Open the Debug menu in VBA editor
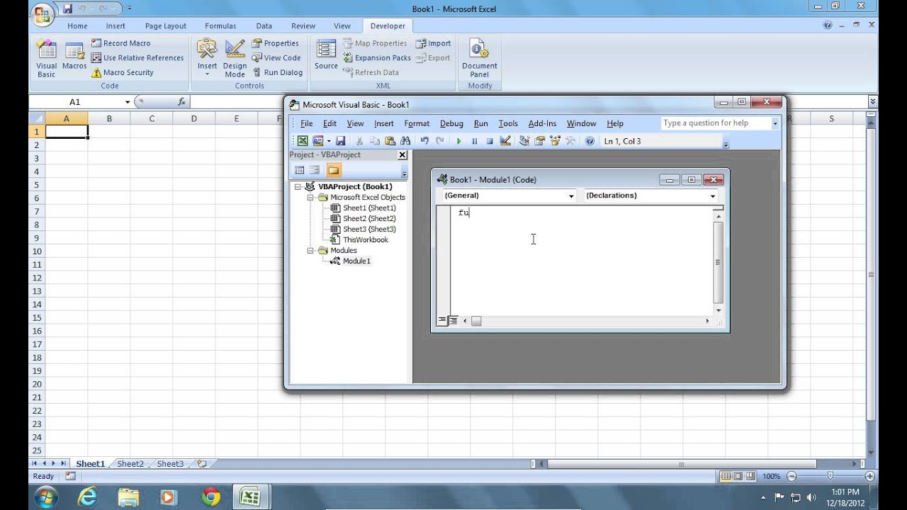 click(x=451, y=123)
